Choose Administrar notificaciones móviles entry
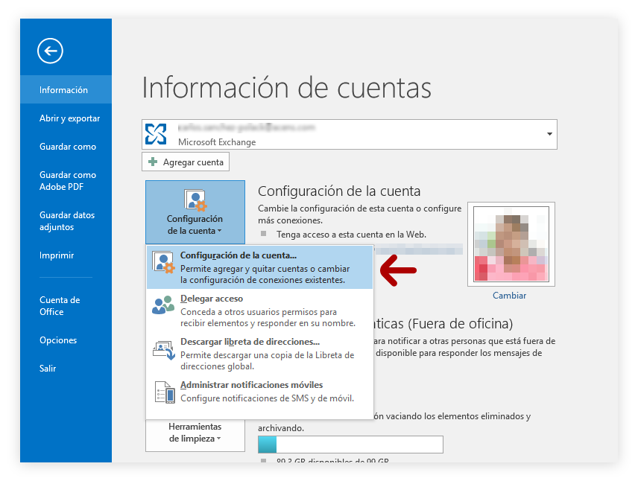Screen dimensions: 638x484 click(259, 392)
